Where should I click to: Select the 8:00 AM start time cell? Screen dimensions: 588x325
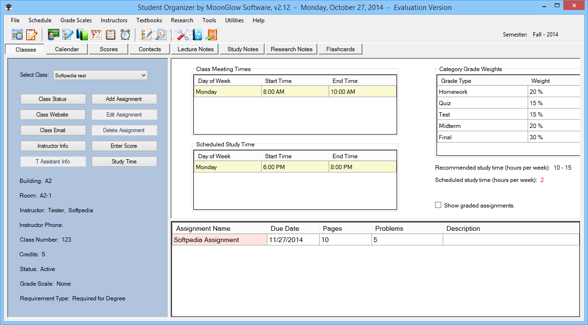point(295,92)
